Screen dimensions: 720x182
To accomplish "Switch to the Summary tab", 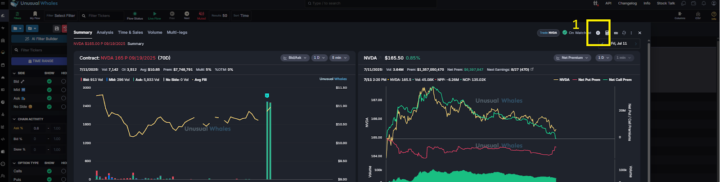I will pyautogui.click(x=83, y=32).
